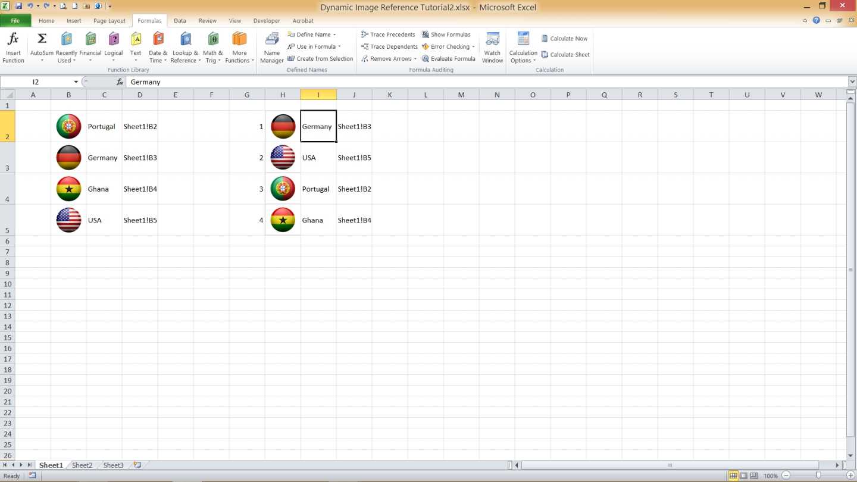Click into the formula bar showing Germany

point(487,82)
